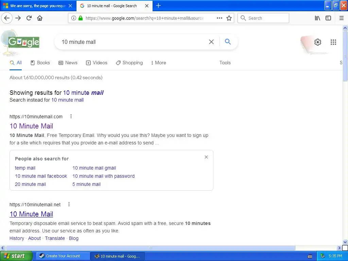Go back with the browser back arrow
This screenshot has height=261, width=348.
click(x=7, y=18)
